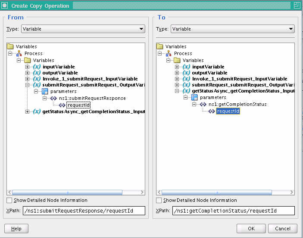This screenshot has width=303, height=238.
Task: Select requestId label in From tree
Action: (x=78, y=105)
